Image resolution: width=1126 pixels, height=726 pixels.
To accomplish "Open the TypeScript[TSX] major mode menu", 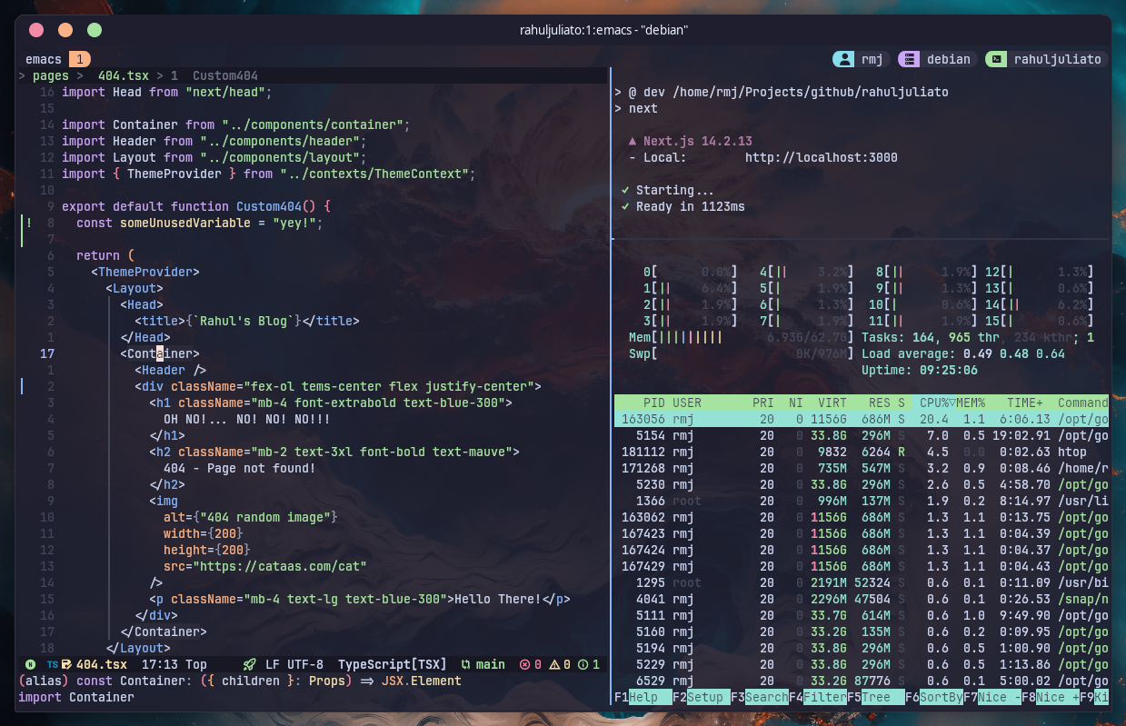I will 392,664.
